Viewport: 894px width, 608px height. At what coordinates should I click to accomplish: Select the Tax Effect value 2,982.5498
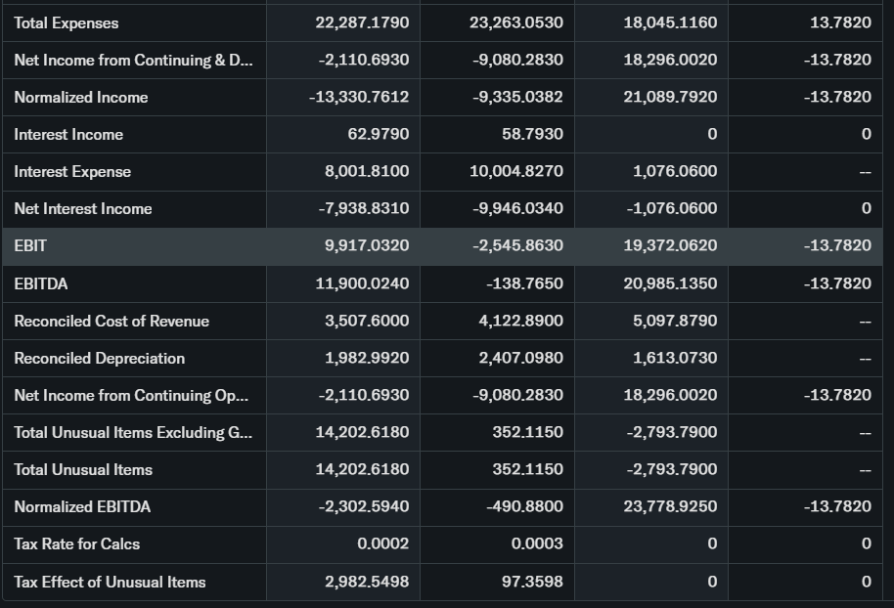pos(367,582)
